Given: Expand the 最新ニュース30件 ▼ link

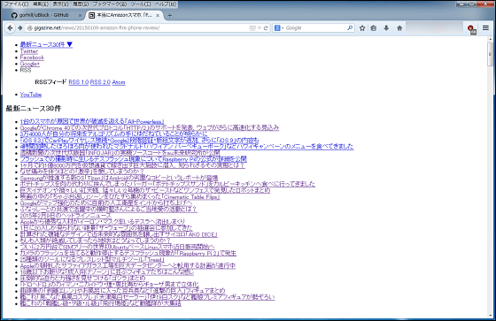Looking at the screenshot, I should (x=46, y=45).
